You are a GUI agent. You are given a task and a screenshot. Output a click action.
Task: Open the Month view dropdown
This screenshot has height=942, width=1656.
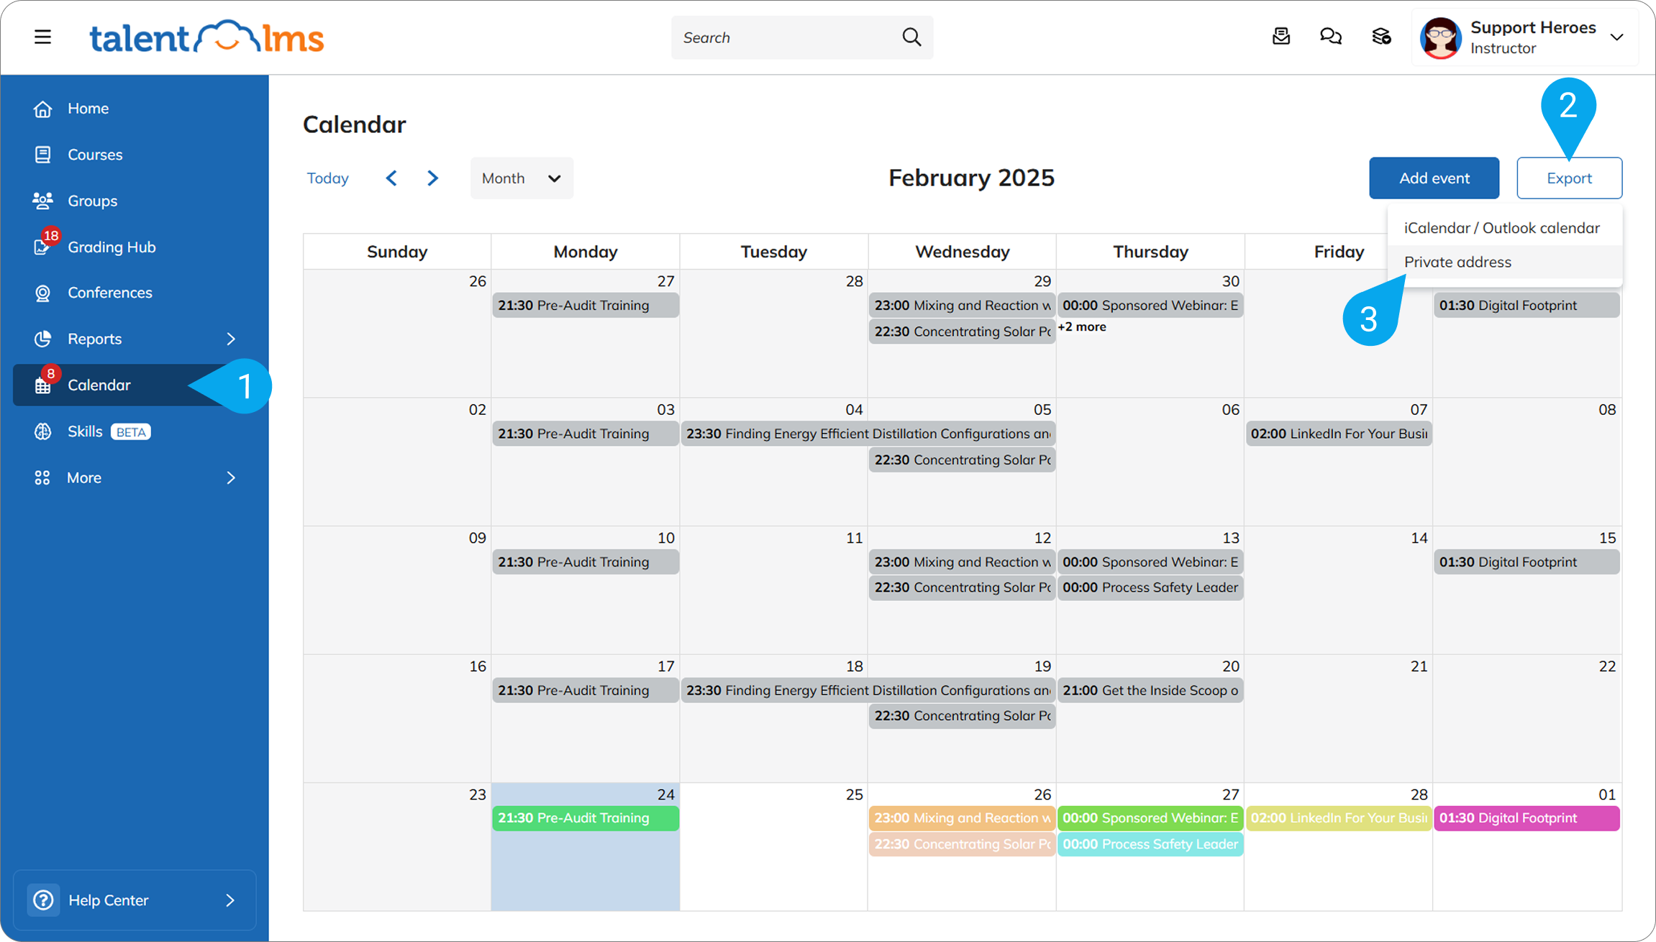coord(522,178)
